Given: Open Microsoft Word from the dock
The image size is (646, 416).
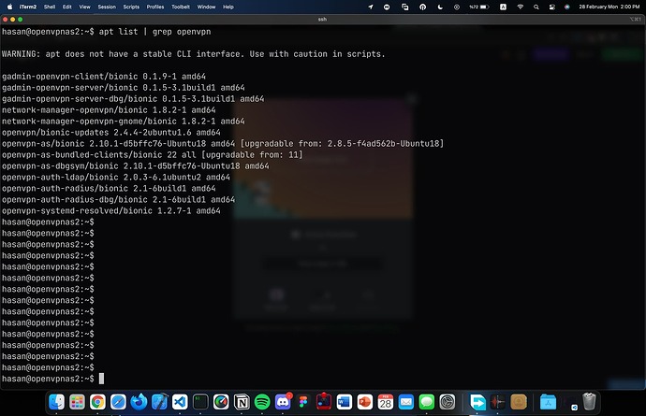Looking at the screenshot, I should pos(344,402).
